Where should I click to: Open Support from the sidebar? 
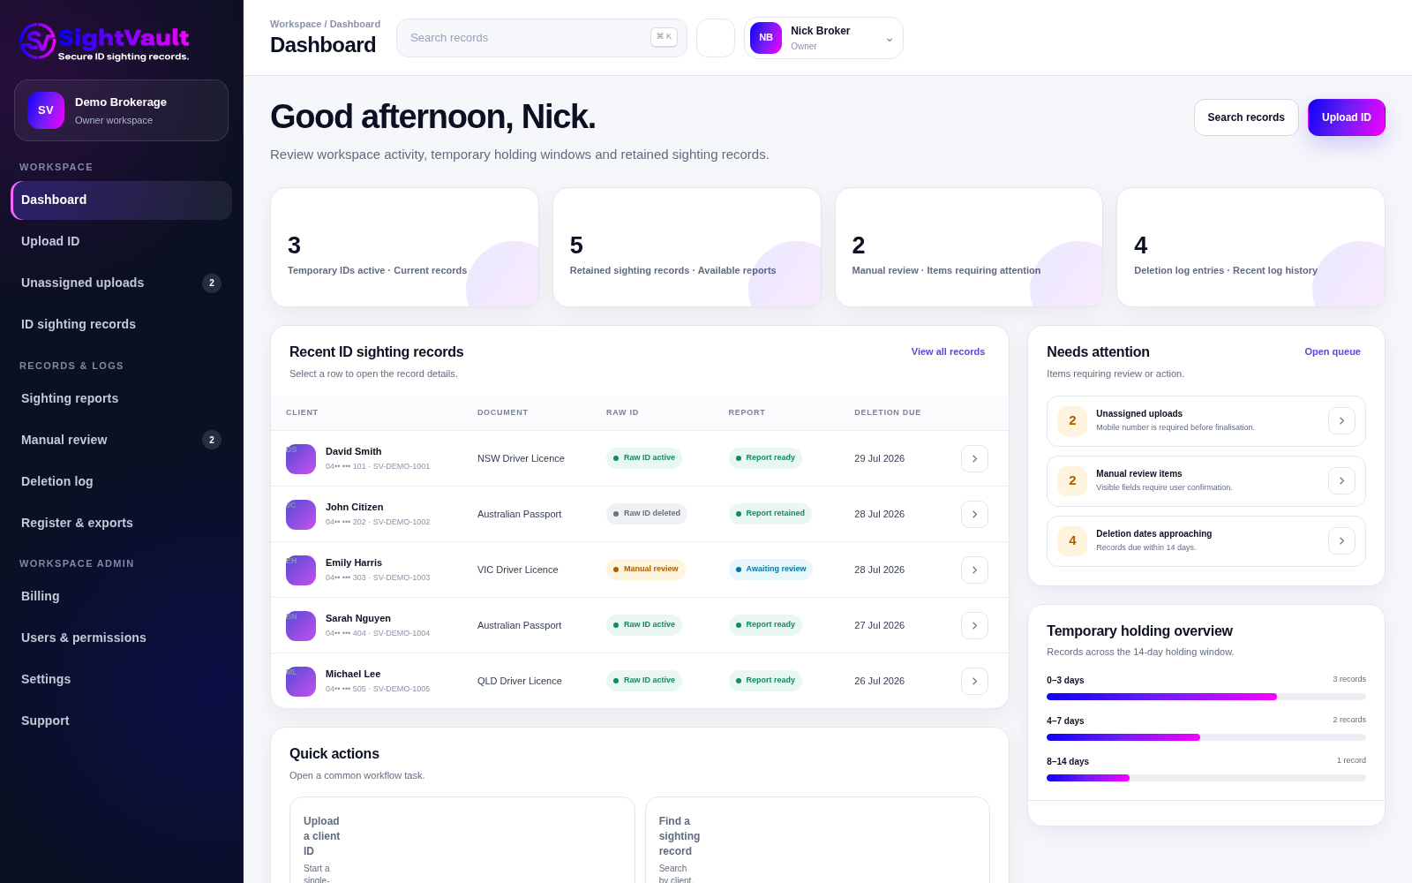(121, 721)
